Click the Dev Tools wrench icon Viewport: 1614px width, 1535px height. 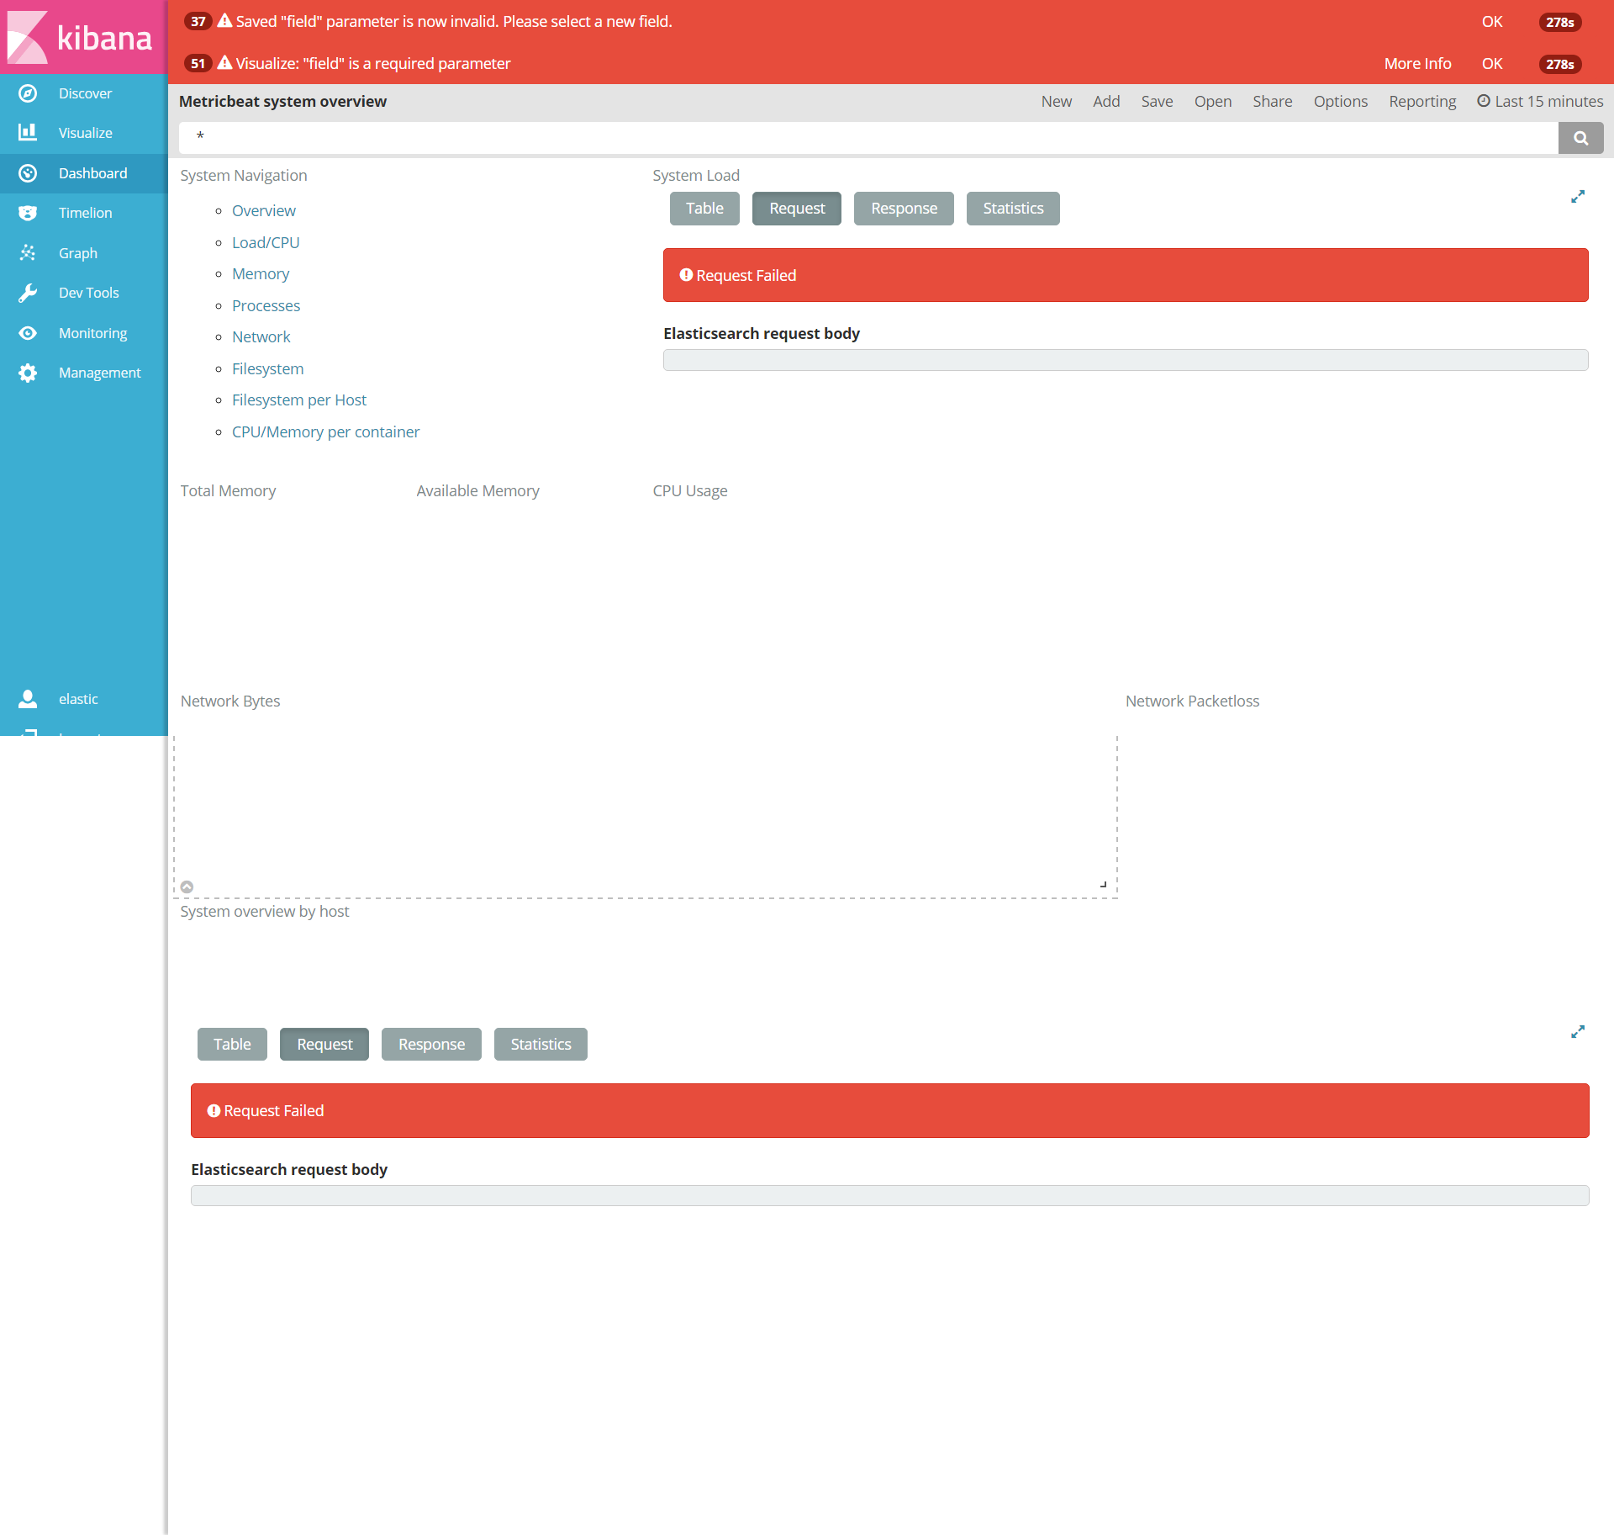(x=28, y=293)
